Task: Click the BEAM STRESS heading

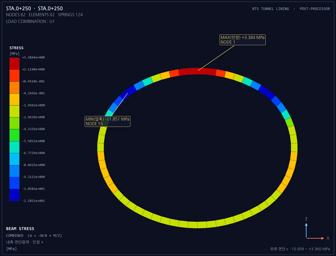Action: click(20, 229)
